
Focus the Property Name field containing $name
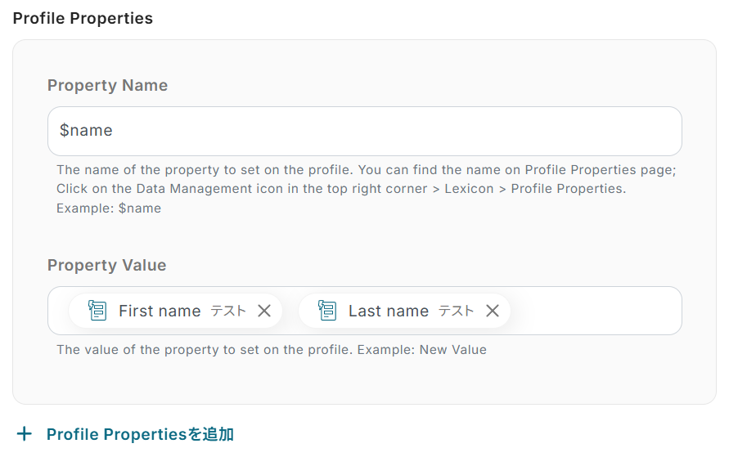pos(364,131)
